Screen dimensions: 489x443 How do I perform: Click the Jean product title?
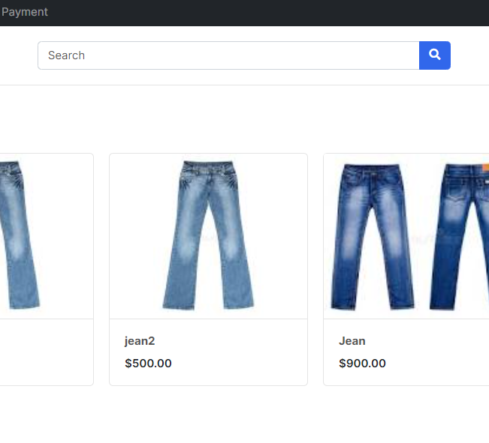[x=352, y=341]
